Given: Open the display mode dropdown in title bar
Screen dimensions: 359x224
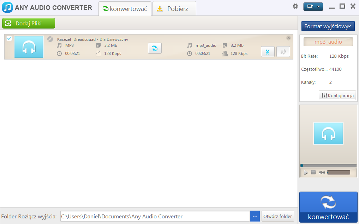Looking at the screenshot, I should click(x=313, y=7).
